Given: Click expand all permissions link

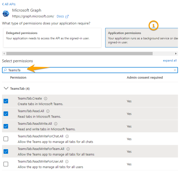Looking at the screenshot, I should click(170, 60).
